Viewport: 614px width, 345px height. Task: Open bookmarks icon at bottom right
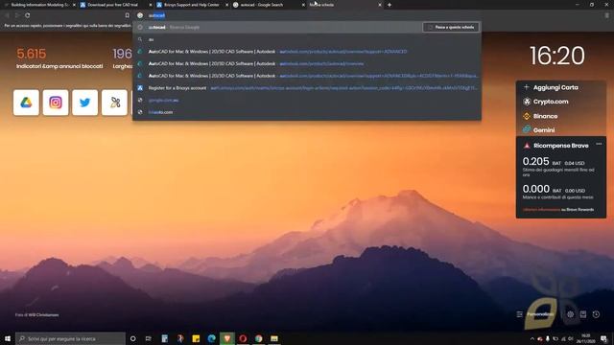click(x=583, y=314)
